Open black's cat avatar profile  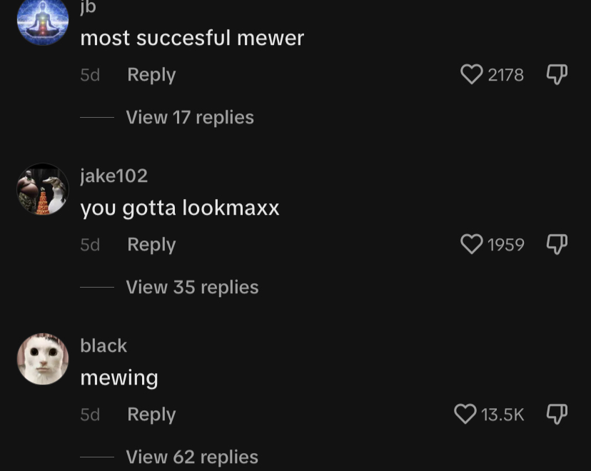click(43, 359)
